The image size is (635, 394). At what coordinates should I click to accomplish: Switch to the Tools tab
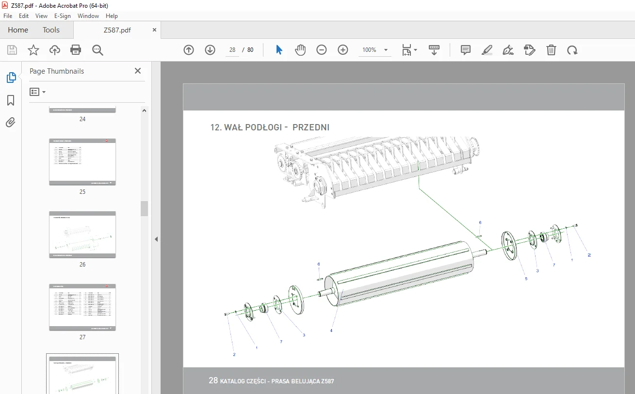point(51,30)
